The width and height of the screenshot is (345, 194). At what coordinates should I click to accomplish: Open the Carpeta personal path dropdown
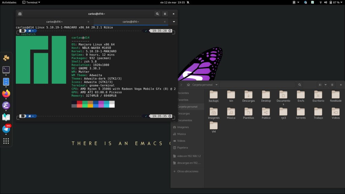point(217,85)
